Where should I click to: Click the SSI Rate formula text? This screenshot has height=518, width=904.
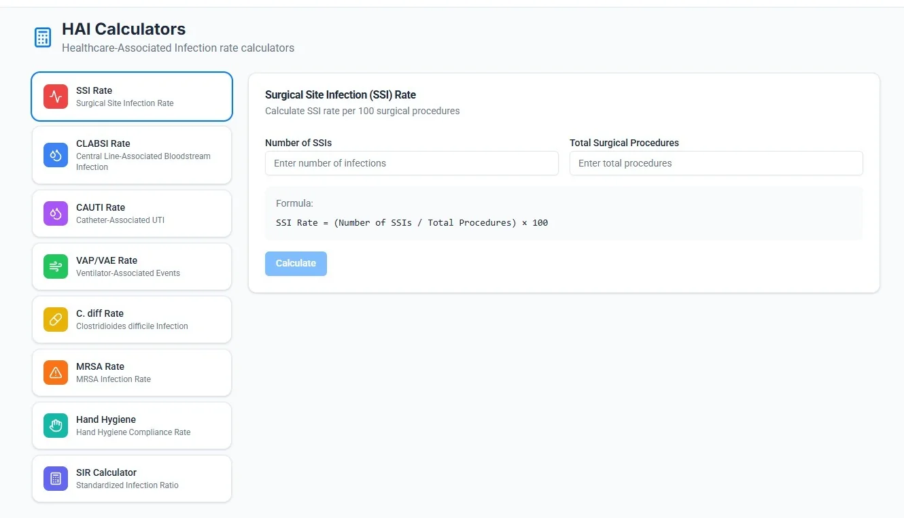(412, 223)
